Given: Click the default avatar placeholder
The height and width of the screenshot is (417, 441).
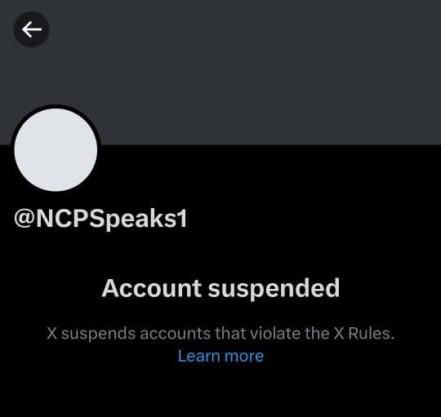Looking at the screenshot, I should (56, 150).
